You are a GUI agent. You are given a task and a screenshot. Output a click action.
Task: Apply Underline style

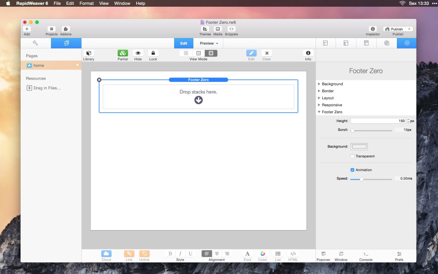(x=190, y=253)
